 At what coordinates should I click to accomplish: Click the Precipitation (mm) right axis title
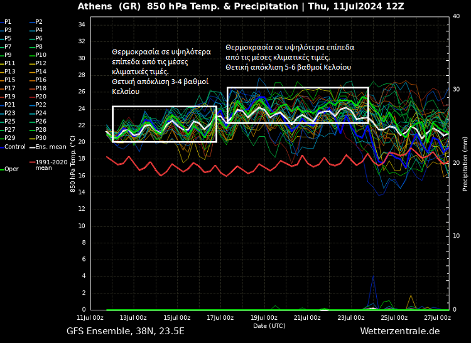(465, 163)
